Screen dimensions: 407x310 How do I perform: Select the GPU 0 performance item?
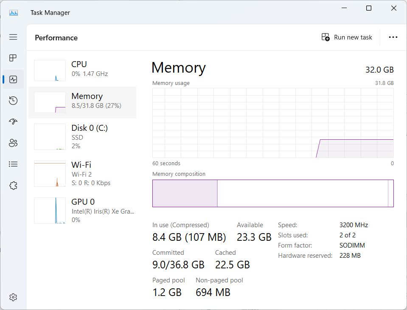pyautogui.click(x=82, y=211)
